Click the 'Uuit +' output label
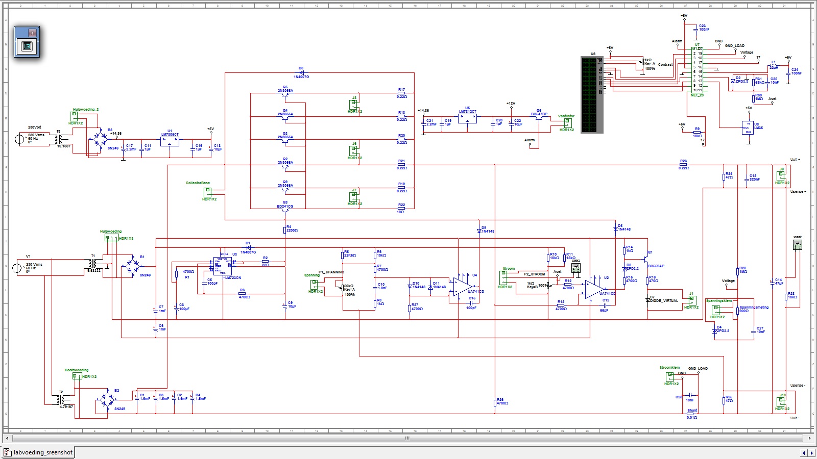The image size is (817, 459). click(x=795, y=160)
